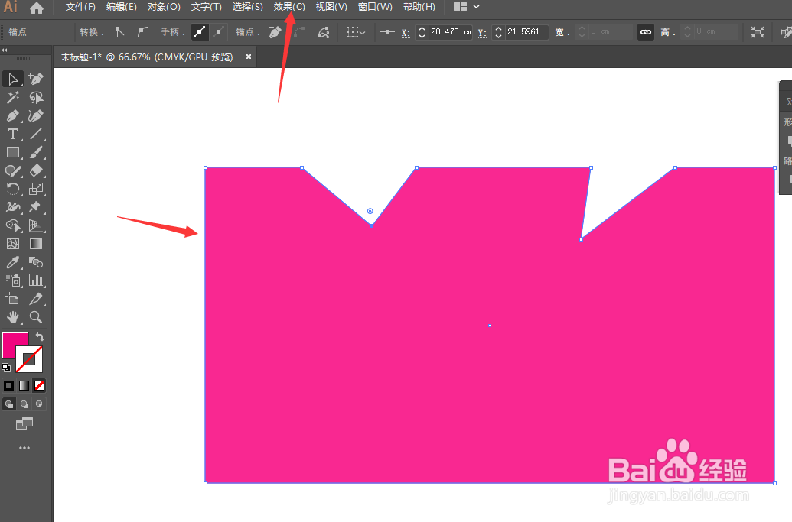
Task: Convert selected anchor to corner point
Action: click(x=119, y=32)
